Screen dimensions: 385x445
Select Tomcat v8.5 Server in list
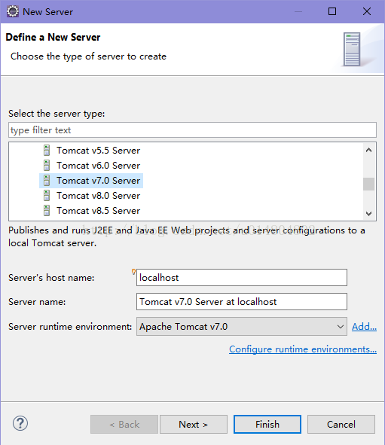point(98,211)
